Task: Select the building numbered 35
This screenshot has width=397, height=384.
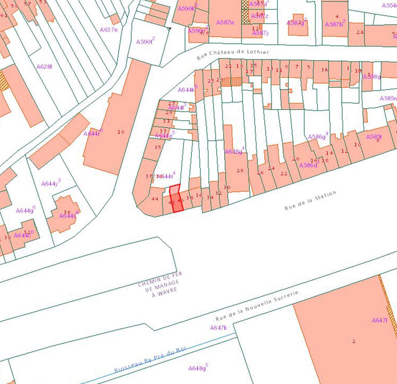Action: pyautogui.click(x=157, y=148)
